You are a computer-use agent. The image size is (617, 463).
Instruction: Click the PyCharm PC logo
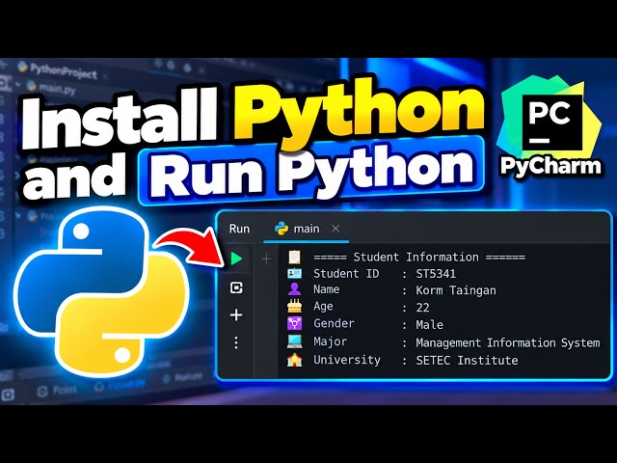[x=550, y=123]
